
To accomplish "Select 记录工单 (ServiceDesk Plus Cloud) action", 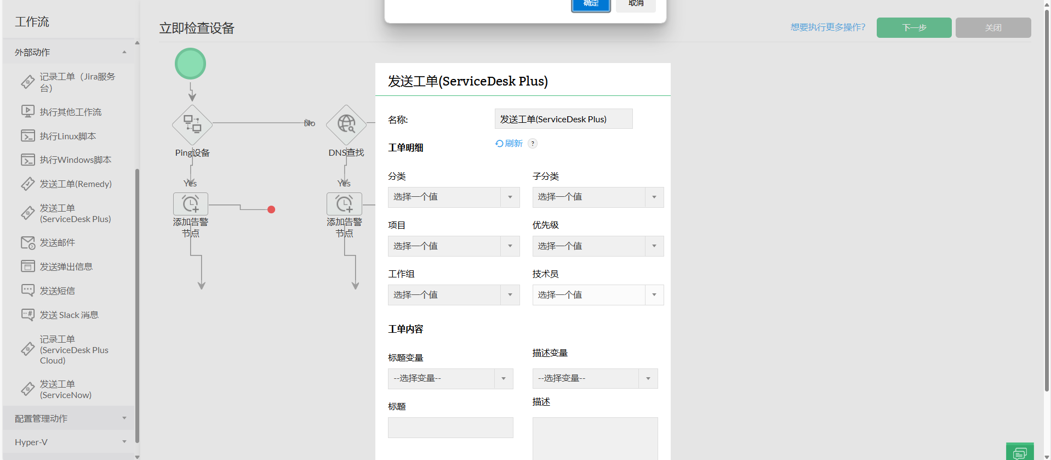I will pos(74,350).
